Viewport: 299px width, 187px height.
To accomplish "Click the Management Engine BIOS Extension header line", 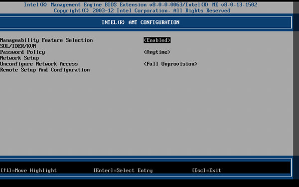I will 141,4.
